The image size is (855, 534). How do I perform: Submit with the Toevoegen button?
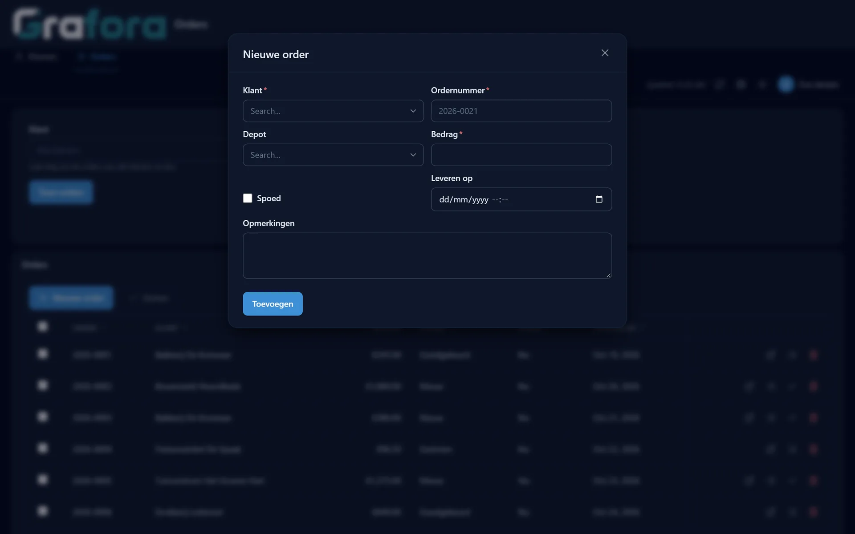273,304
